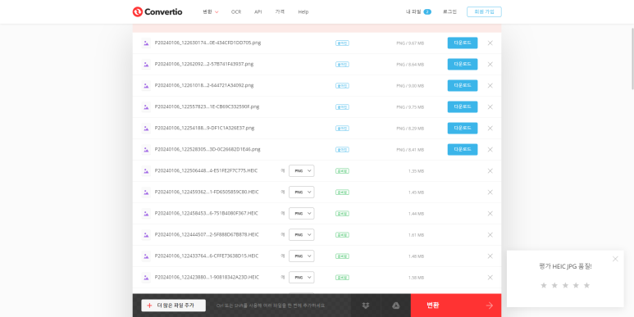The width and height of the screenshot is (634, 317).
Task: Remove the 9.75 MB file with X
Action: (490, 107)
